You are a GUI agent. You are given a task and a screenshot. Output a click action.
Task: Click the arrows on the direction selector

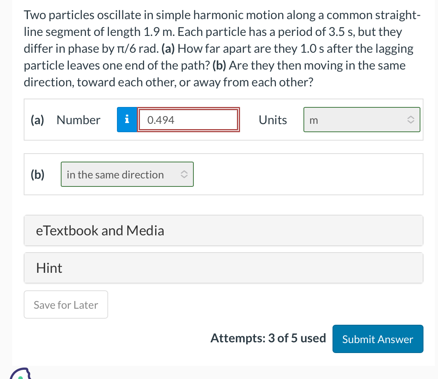(x=184, y=174)
